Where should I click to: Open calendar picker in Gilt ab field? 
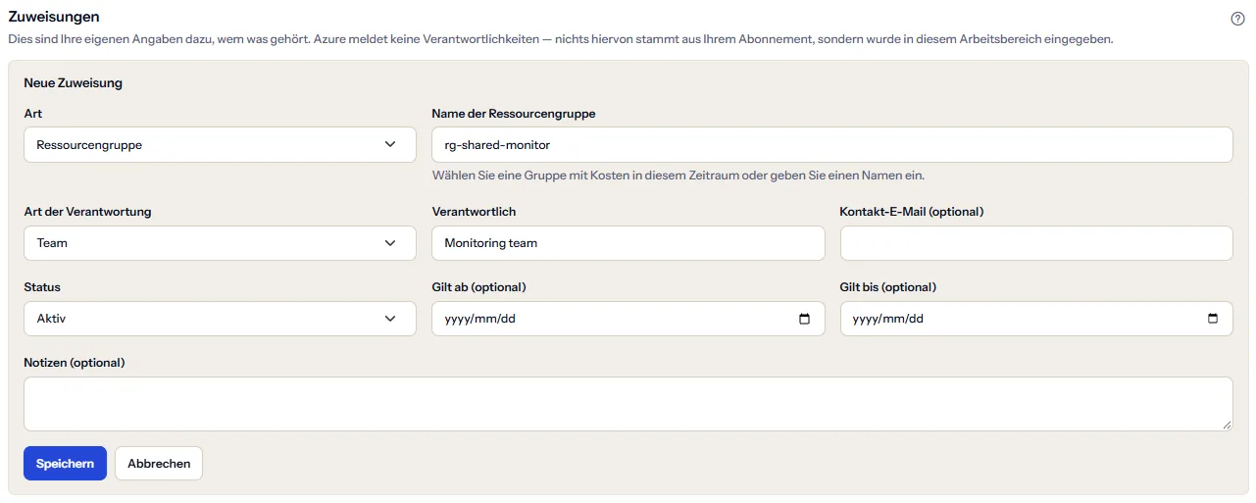[804, 319]
